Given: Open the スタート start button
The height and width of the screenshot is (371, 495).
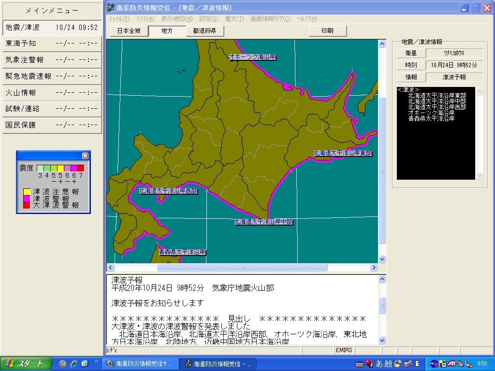Looking at the screenshot, I should click(26, 364).
